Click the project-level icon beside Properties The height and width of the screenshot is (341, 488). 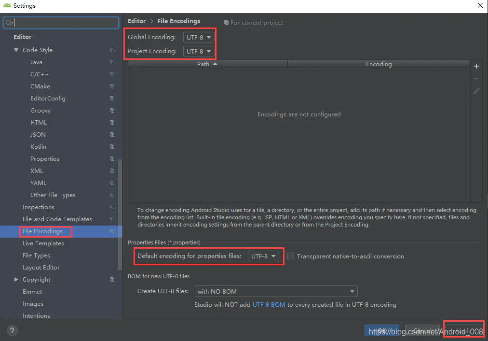[112, 158]
